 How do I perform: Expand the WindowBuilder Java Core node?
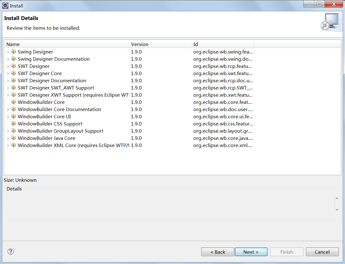[x=8, y=138]
